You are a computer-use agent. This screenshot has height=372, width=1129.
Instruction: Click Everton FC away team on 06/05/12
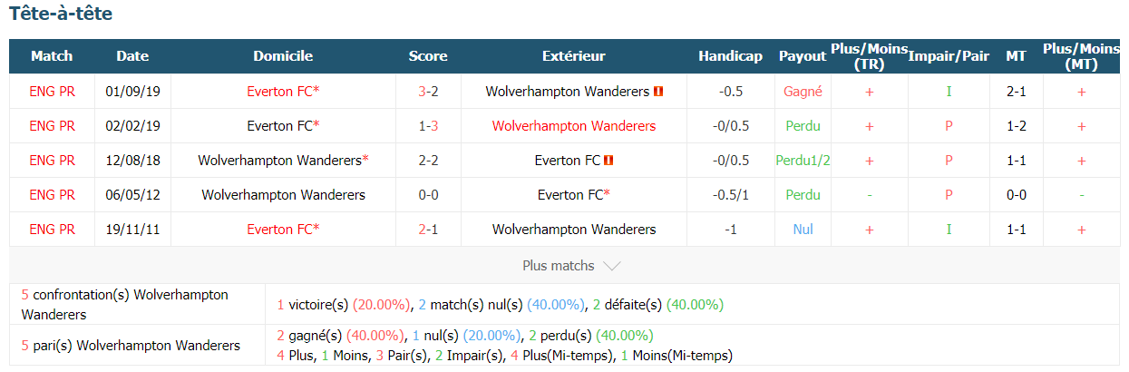tap(574, 195)
